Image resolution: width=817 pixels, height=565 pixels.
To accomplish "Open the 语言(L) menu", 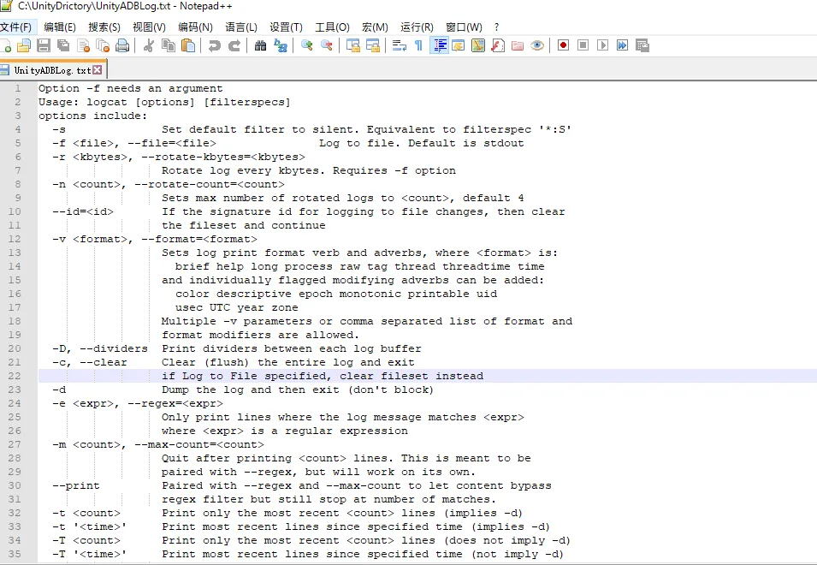I will [x=241, y=27].
